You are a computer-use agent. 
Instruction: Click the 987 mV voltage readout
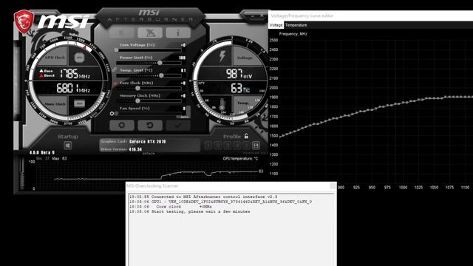pos(239,74)
